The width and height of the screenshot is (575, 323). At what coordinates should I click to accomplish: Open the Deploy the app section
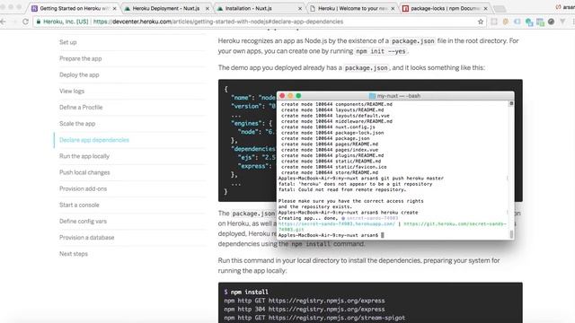[79, 74]
